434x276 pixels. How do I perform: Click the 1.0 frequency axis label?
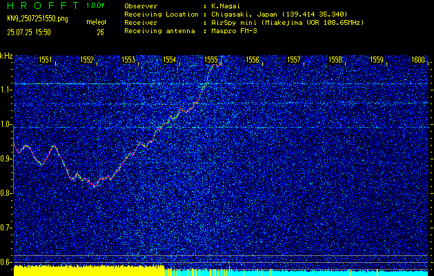pyautogui.click(x=5, y=124)
